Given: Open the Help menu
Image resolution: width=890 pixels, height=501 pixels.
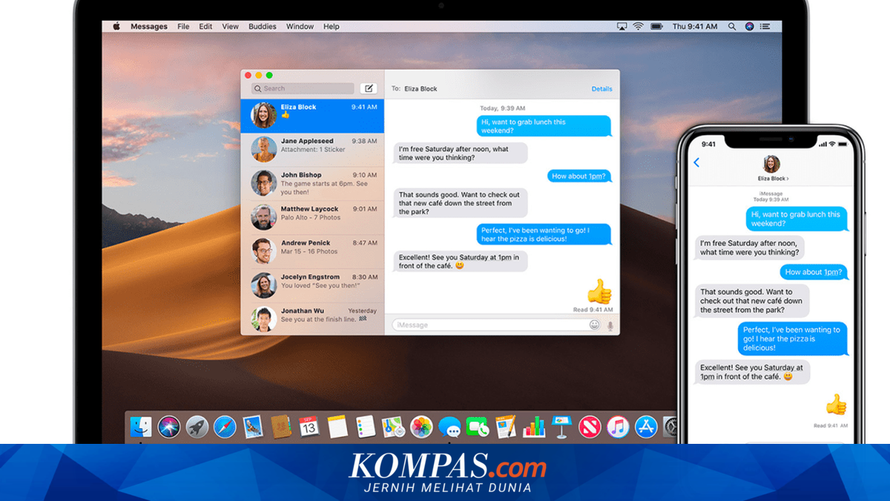Looking at the screenshot, I should (332, 27).
